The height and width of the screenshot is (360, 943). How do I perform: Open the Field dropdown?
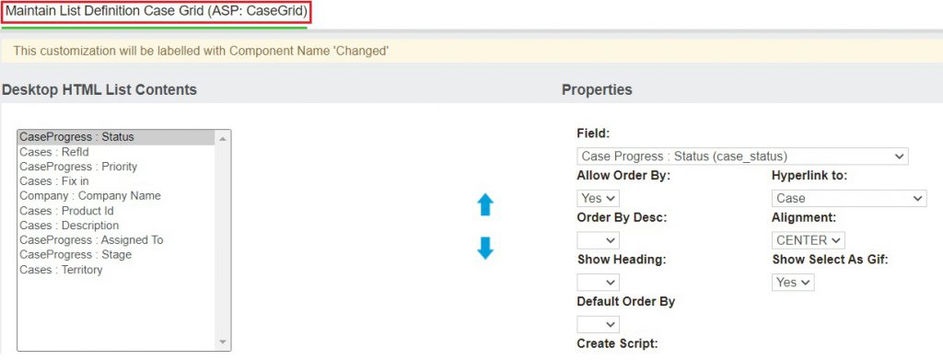click(x=742, y=157)
